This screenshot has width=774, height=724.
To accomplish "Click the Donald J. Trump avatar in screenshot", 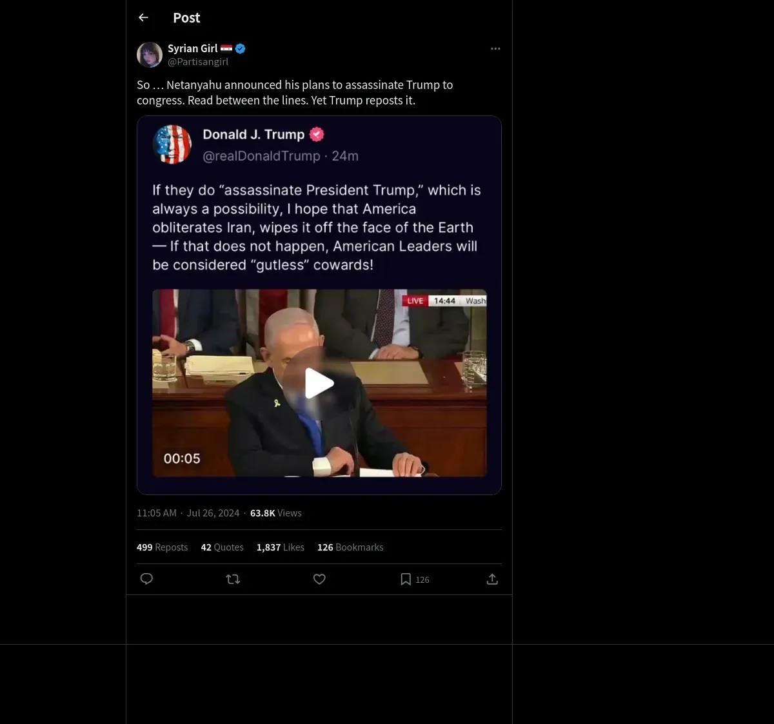I will pos(172,144).
